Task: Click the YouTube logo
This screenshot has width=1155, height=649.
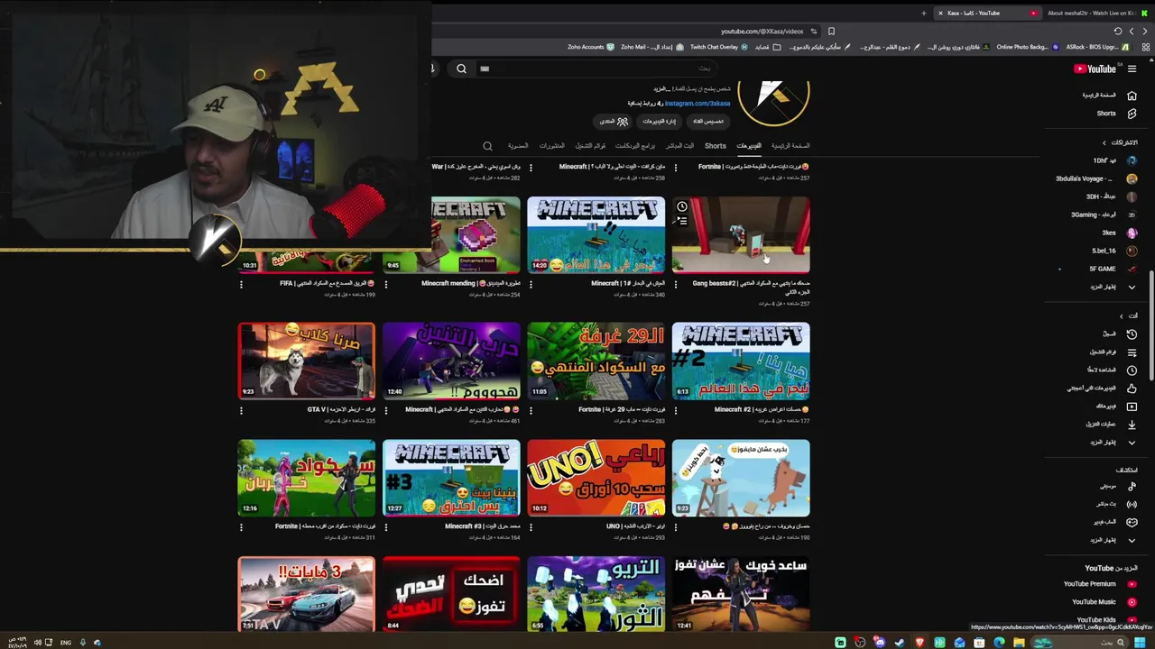Action: (x=1095, y=69)
